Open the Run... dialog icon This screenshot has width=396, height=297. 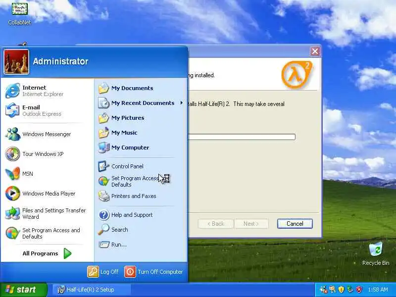[103, 245]
